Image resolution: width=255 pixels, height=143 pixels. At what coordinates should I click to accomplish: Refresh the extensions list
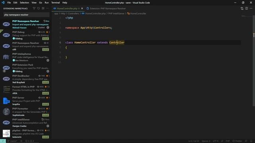click(x=39, y=8)
